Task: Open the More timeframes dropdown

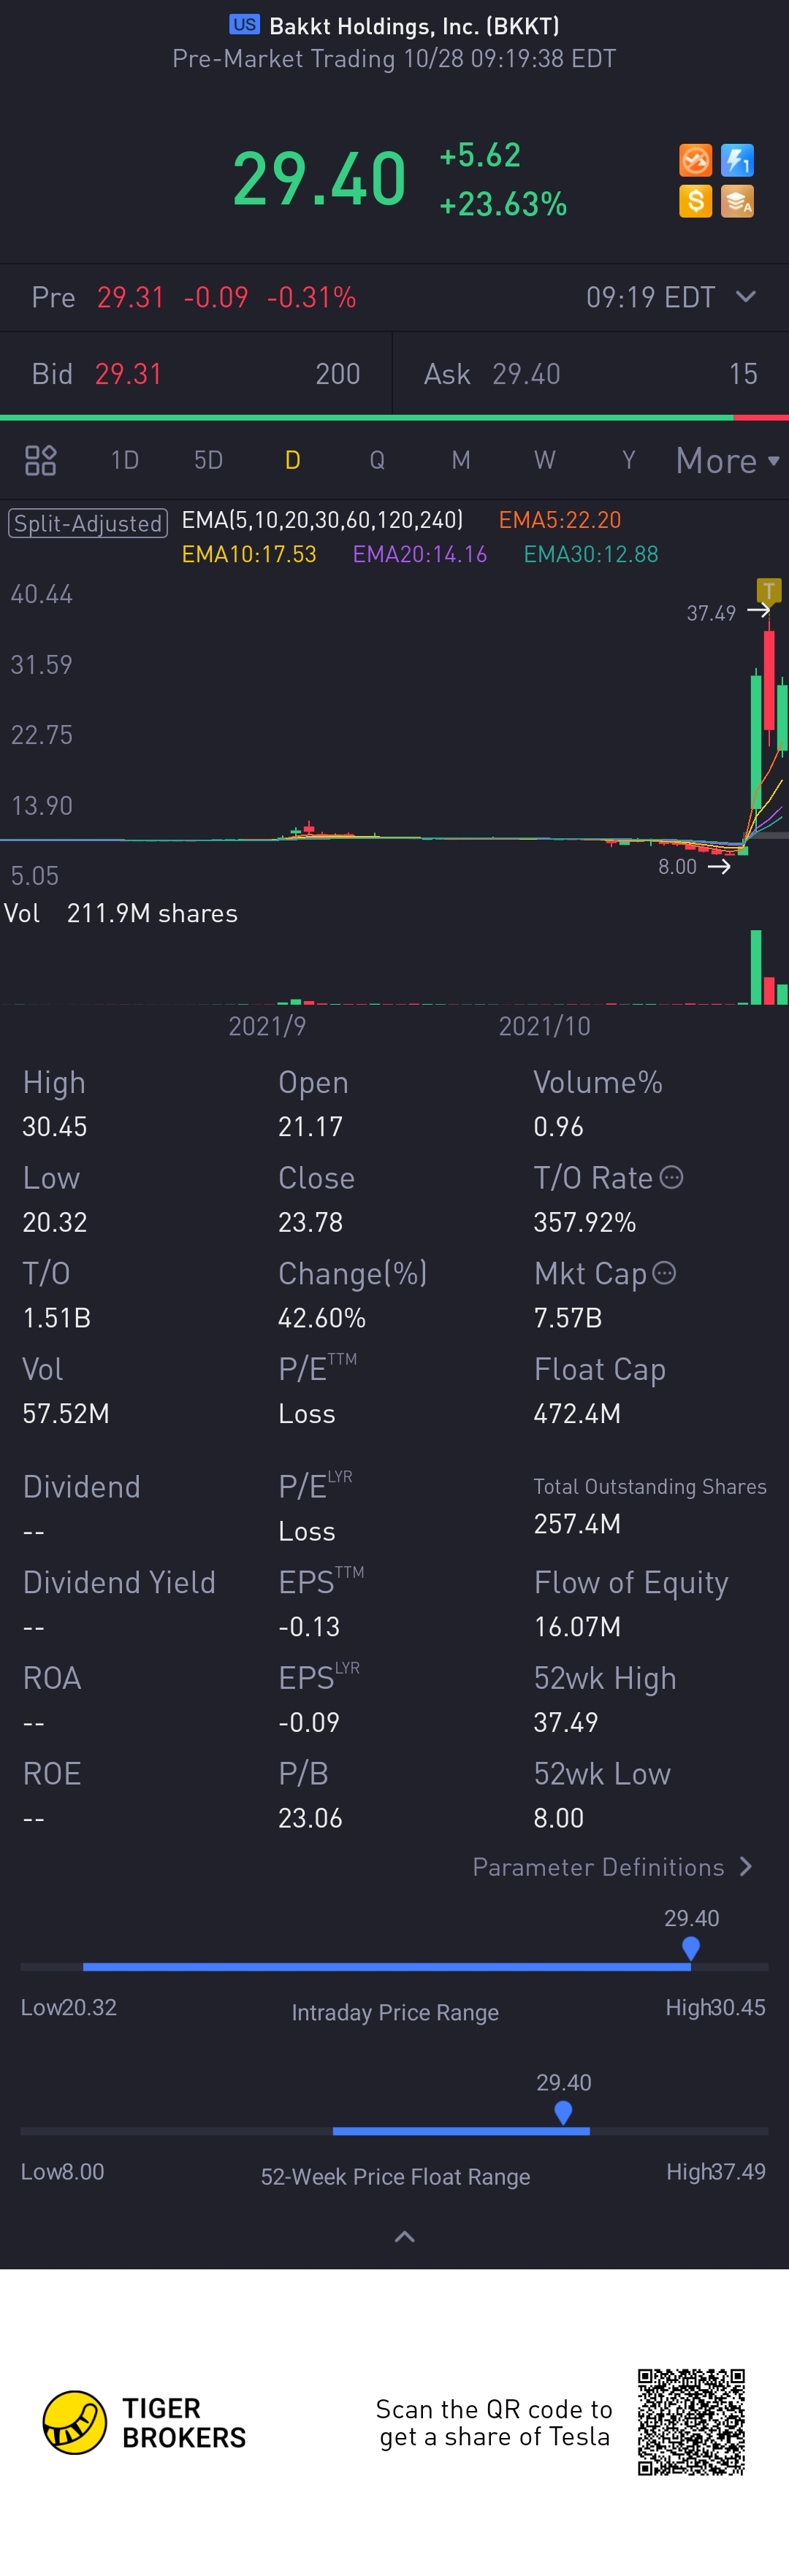Action: [727, 460]
